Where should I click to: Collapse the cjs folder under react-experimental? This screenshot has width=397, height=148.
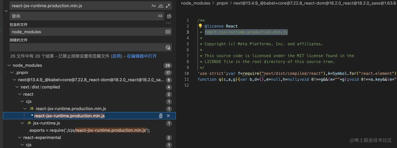[22, 145]
